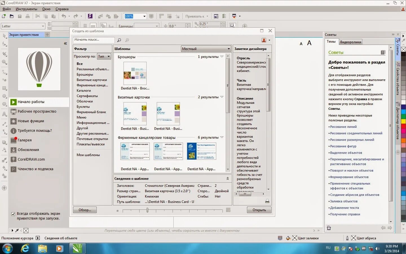Open the Инструменты menu

point(27,9)
